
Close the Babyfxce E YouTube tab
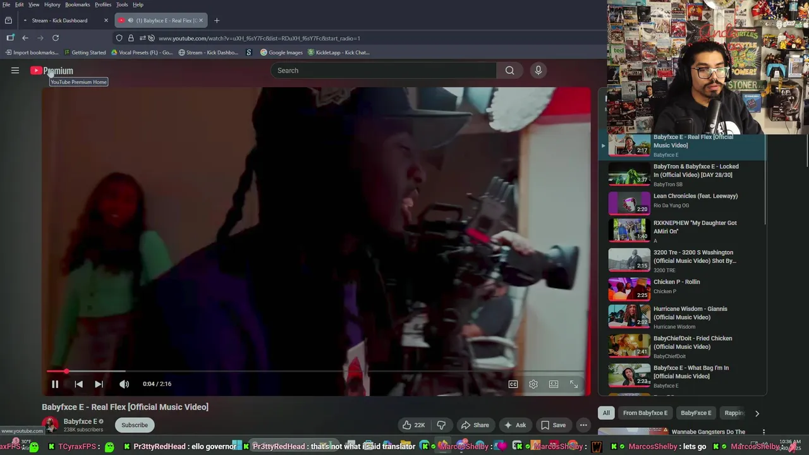click(201, 20)
